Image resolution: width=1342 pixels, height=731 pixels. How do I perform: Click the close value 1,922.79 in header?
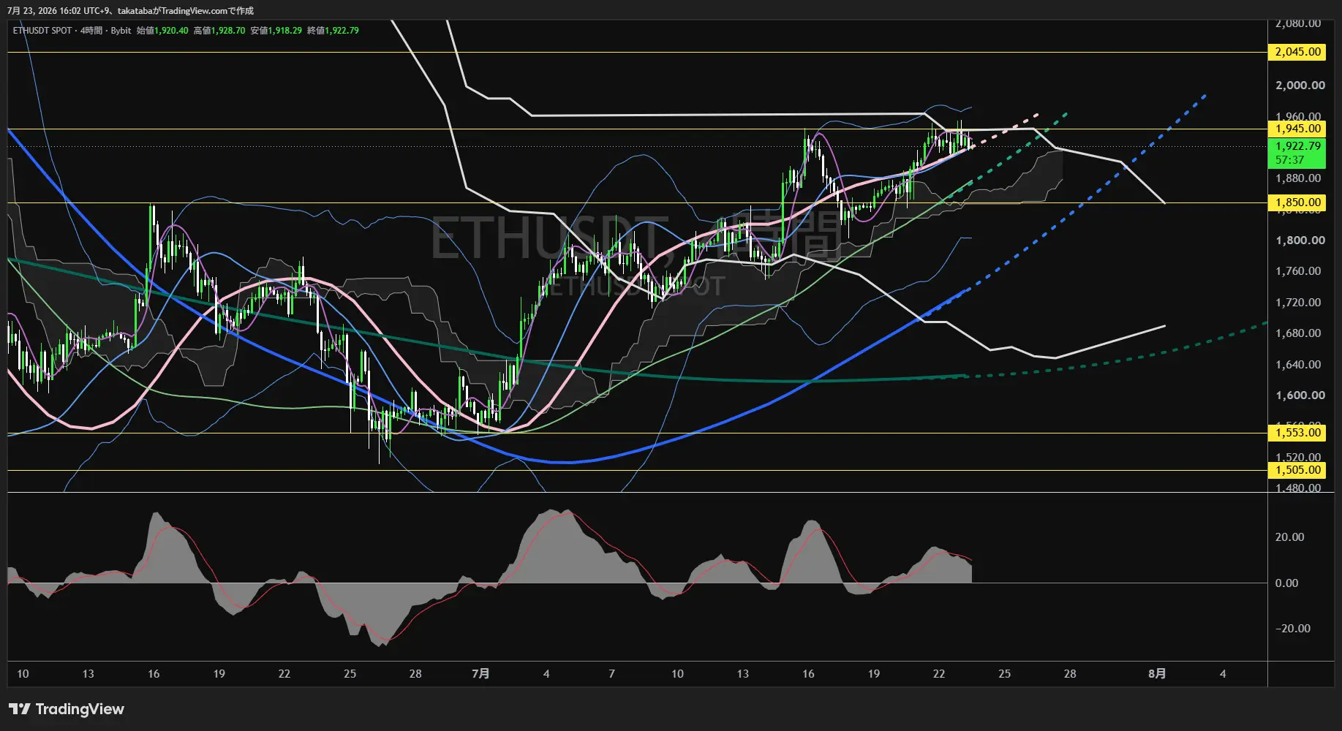tap(342, 31)
